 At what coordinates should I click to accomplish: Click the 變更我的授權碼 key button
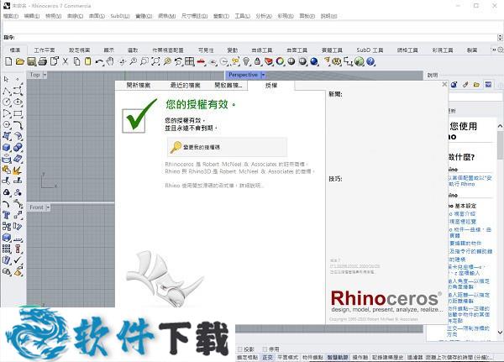point(228,147)
